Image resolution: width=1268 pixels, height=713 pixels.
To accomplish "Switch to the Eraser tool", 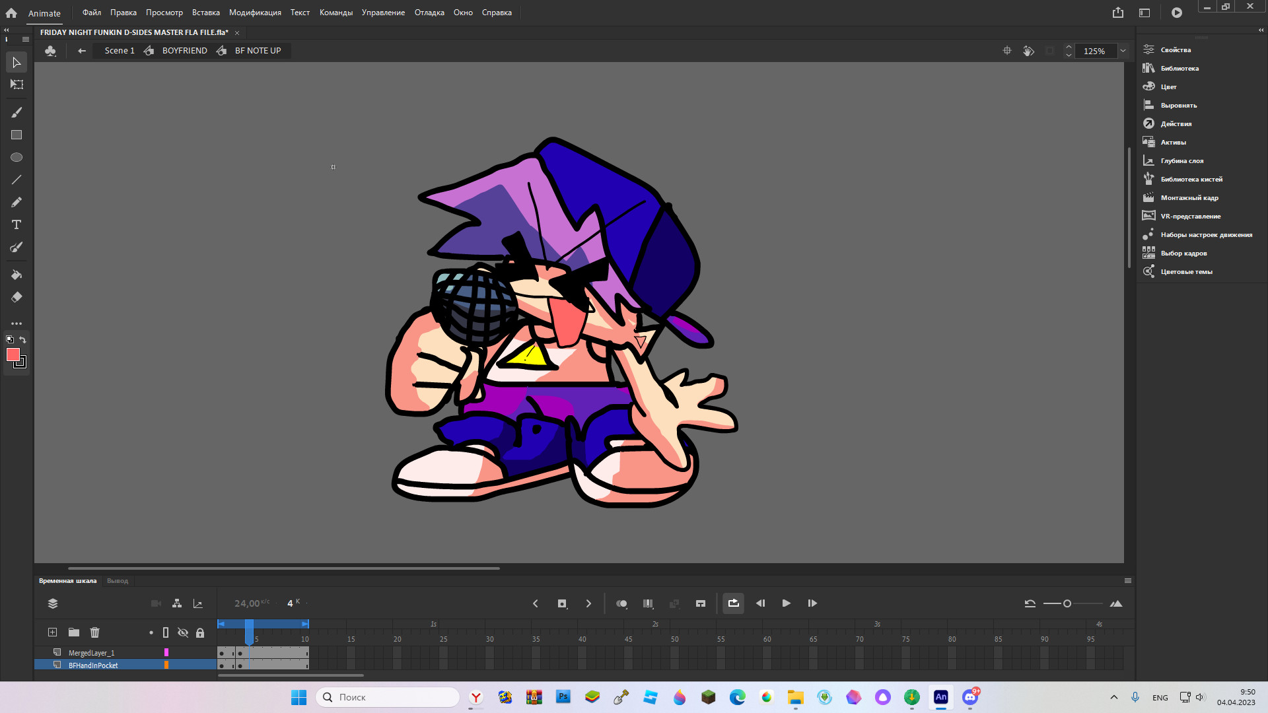I will pos(16,297).
